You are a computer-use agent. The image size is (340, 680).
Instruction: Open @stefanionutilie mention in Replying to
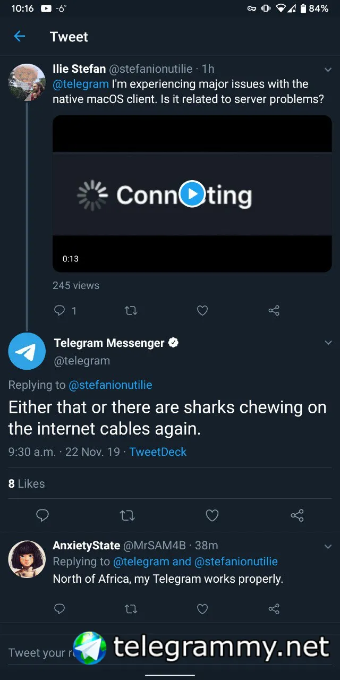pyautogui.click(x=110, y=385)
